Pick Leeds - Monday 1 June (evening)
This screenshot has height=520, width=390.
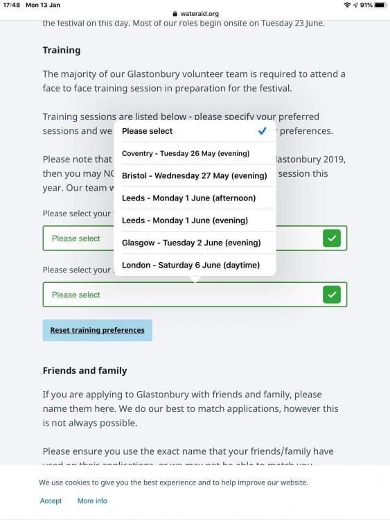click(x=195, y=220)
